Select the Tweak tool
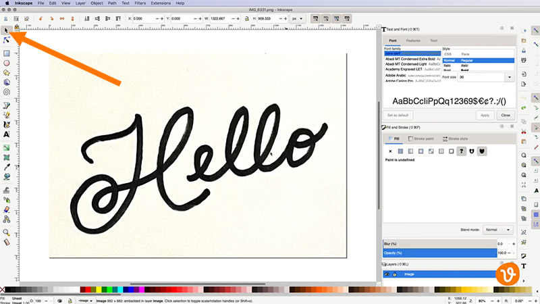 click(6, 190)
